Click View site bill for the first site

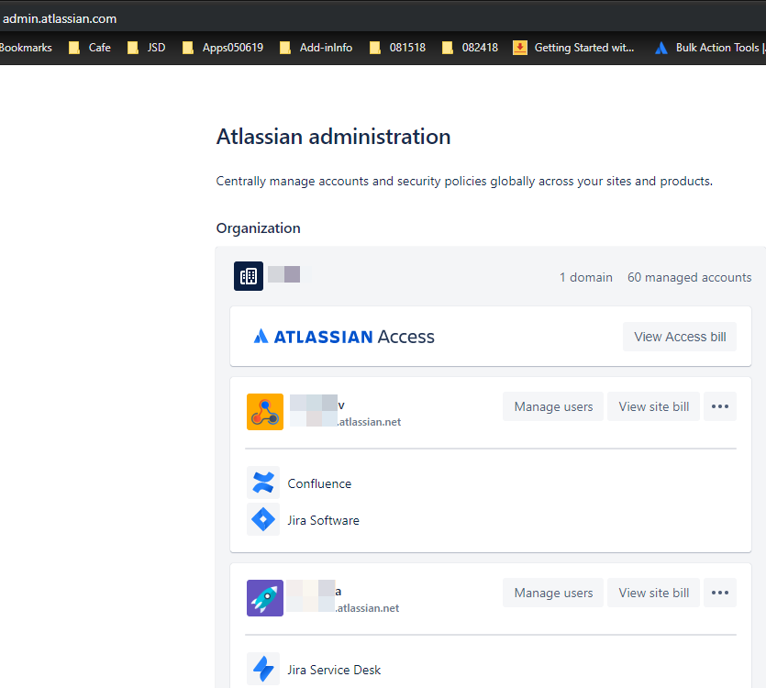[x=654, y=406]
